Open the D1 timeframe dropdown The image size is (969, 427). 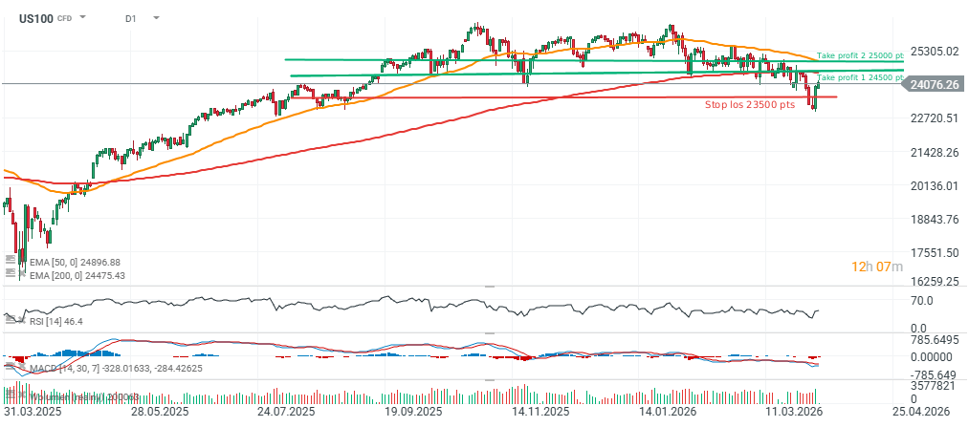(x=156, y=18)
